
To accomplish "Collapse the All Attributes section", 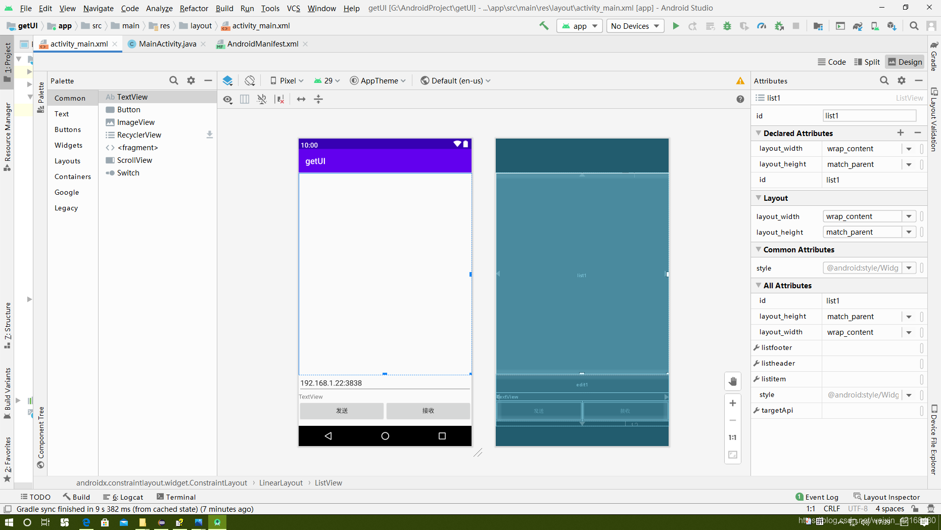I will 759,285.
